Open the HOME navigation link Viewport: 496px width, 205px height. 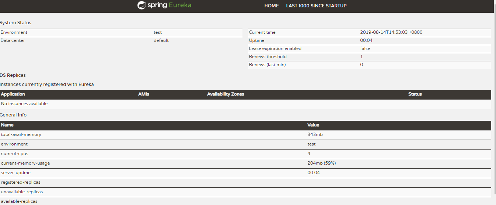click(272, 6)
